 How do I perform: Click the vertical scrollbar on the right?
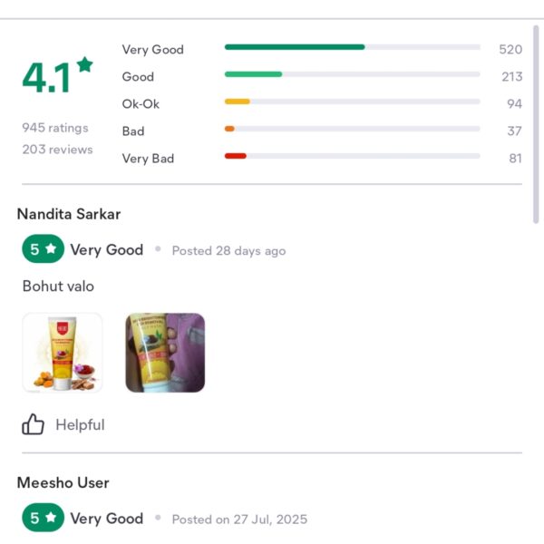(536, 124)
